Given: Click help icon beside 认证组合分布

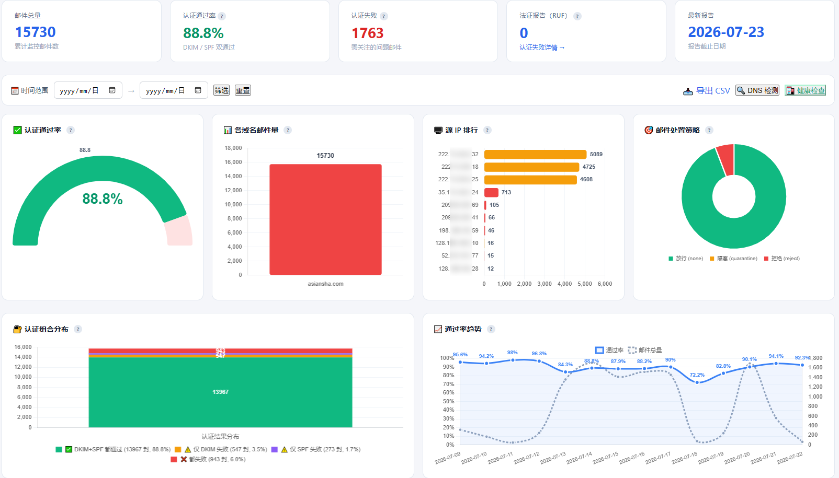Looking at the screenshot, I should (78, 329).
